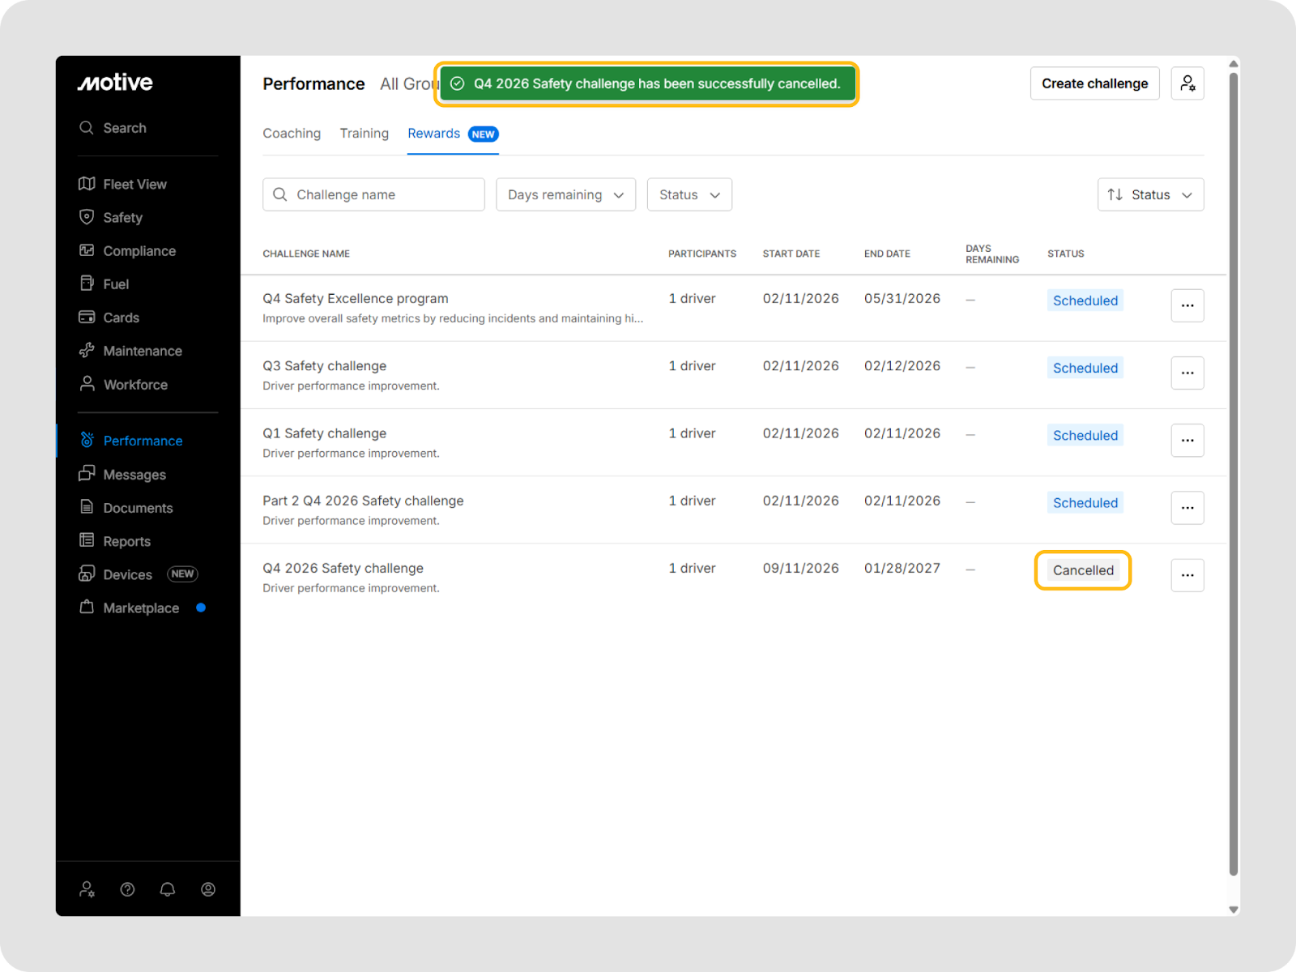
Task: Click the Create challenge button
Action: pos(1094,83)
